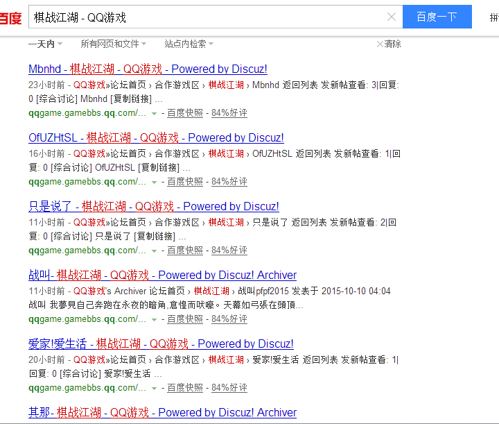Open 百度快照 for the 爱家!爱生活 result
Viewport: 499px width, 424px height.
[x=185, y=388]
